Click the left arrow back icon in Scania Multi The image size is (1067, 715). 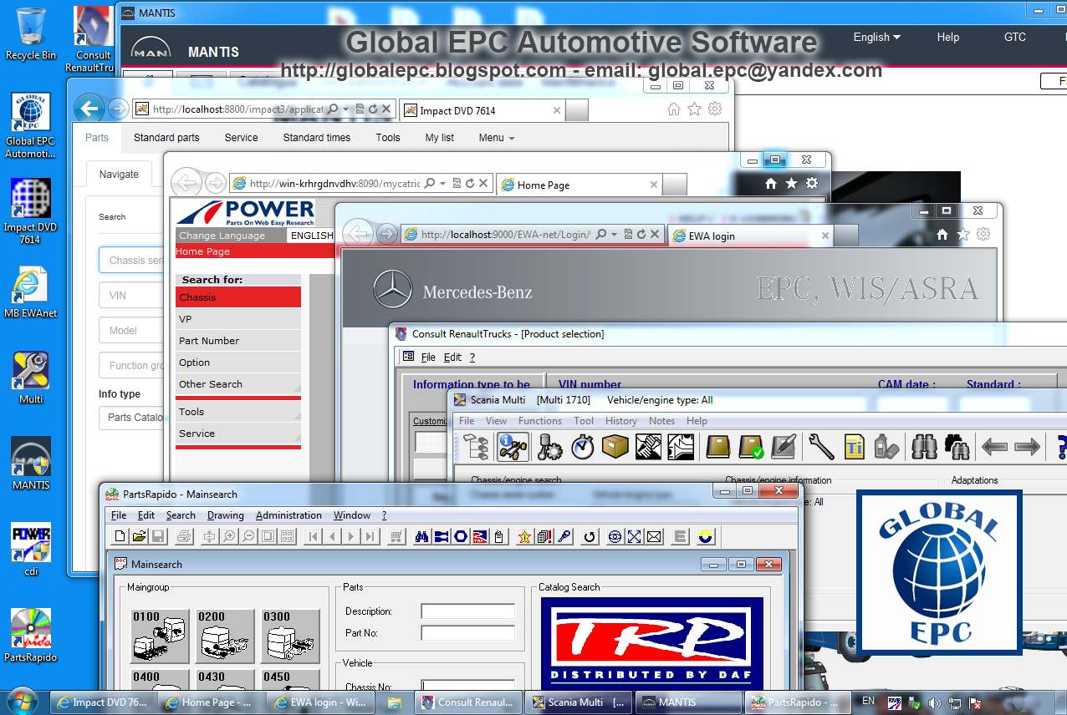click(993, 447)
